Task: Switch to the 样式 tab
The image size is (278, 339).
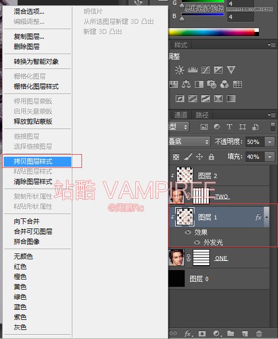Action: 181,45
